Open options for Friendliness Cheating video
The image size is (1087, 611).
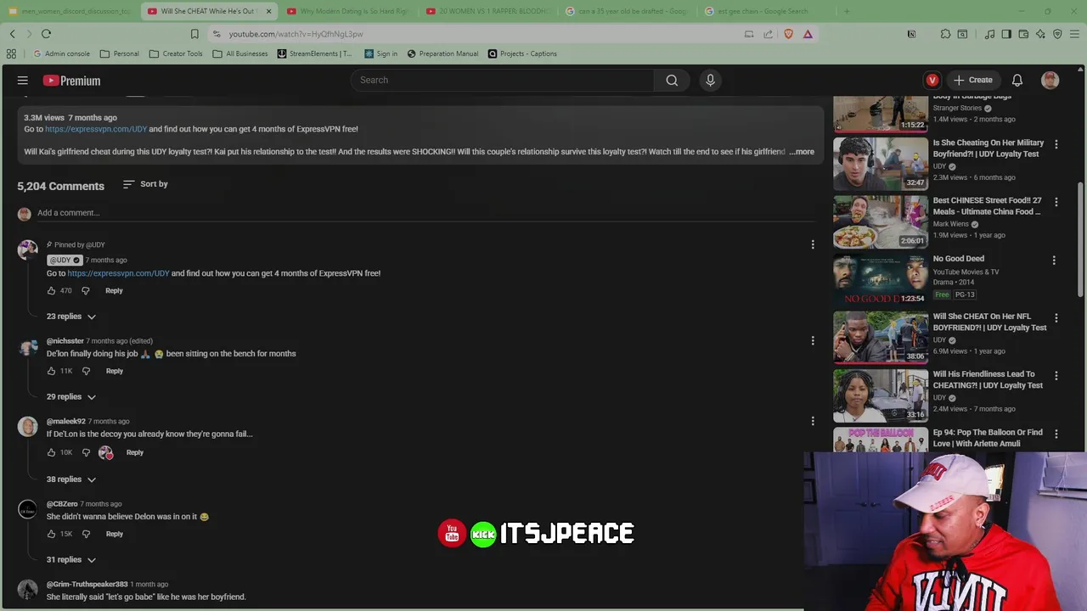pos(1056,375)
